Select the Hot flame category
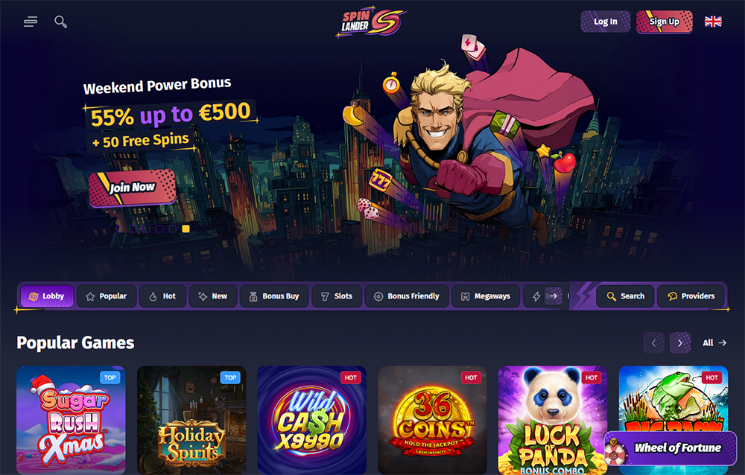Viewport: 745px width, 475px height. 162,296
